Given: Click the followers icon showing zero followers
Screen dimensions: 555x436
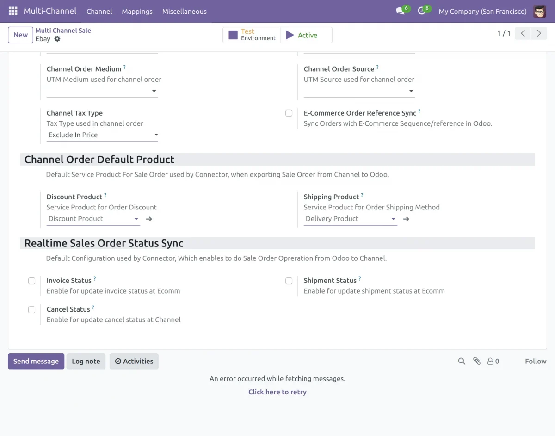Looking at the screenshot, I should pos(493,361).
